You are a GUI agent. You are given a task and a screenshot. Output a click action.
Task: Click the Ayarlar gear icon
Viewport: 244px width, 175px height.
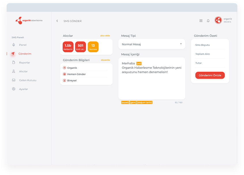point(14,89)
